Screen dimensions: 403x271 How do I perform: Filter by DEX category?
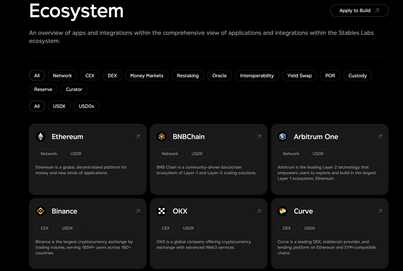113,75
